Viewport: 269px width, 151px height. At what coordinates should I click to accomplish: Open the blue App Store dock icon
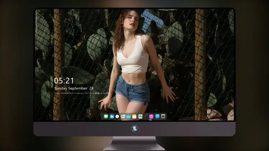[x=157, y=116]
